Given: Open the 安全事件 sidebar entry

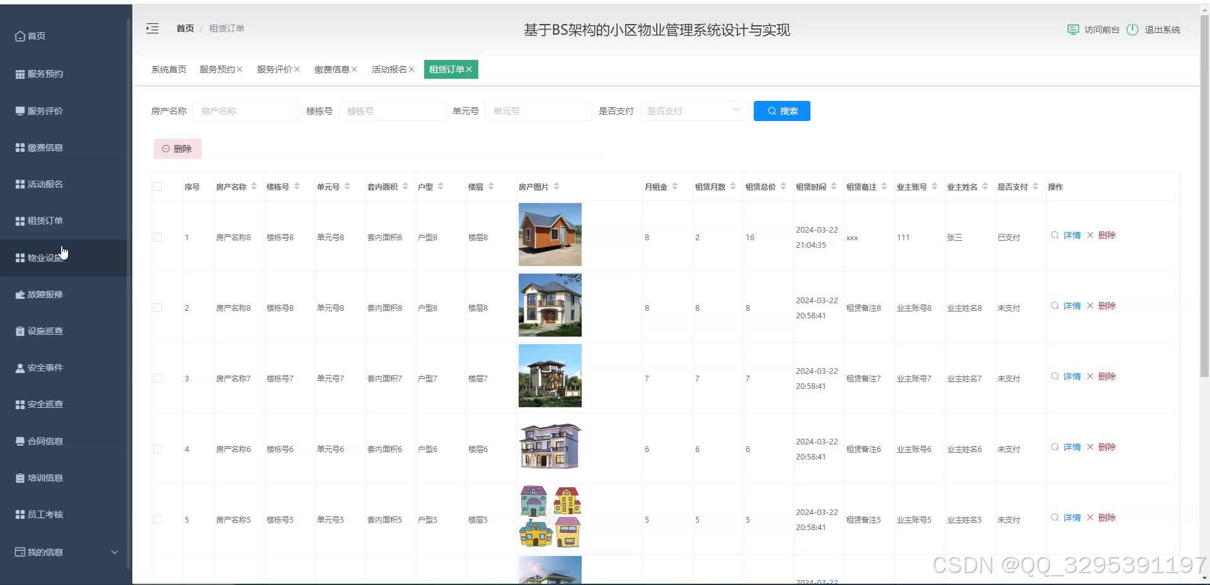Looking at the screenshot, I should point(44,368).
